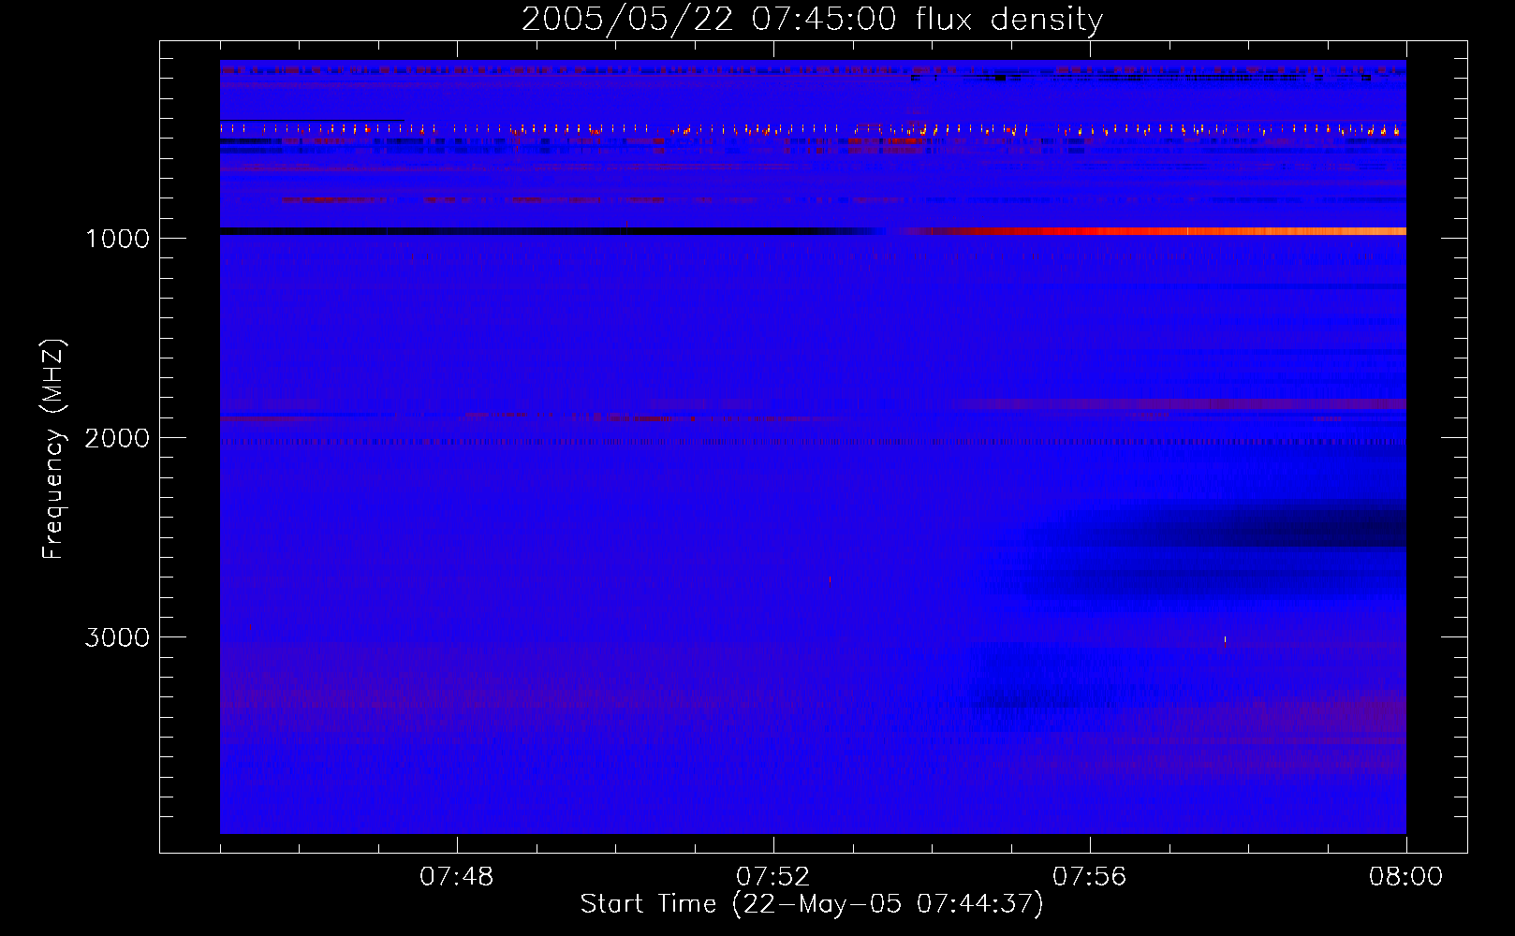The image size is (1515, 936).
Task: Click the 'Start Time (22-May-05 07:44:37)' label
Action: (x=811, y=904)
